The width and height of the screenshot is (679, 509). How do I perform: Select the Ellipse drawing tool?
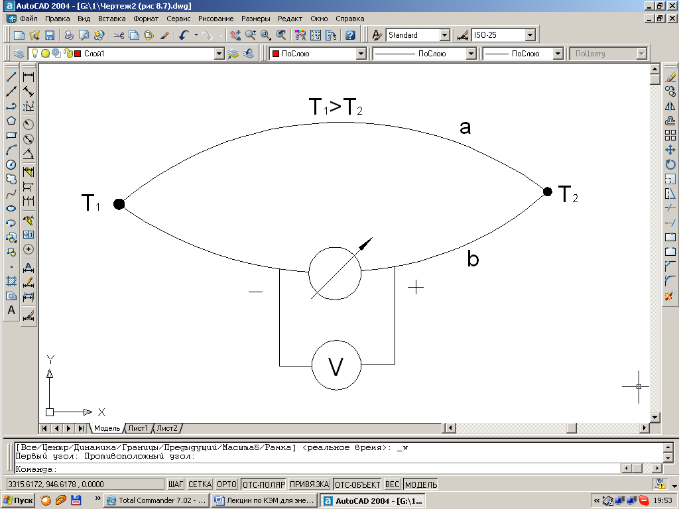pos(11,208)
